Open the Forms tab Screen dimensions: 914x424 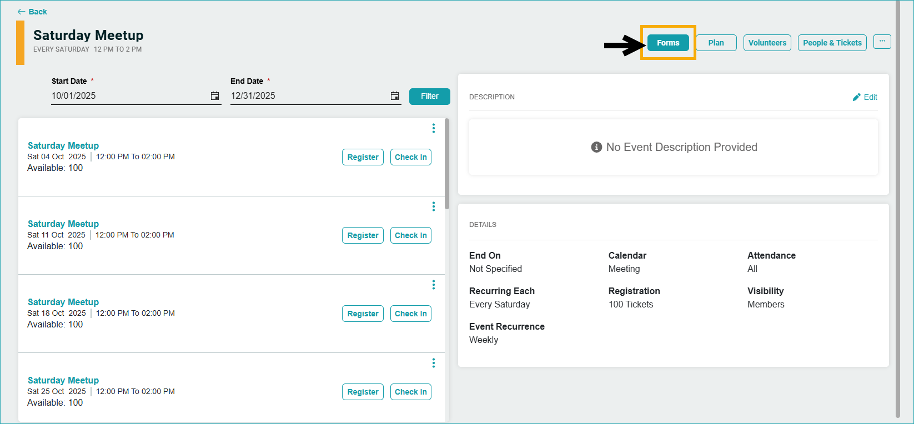[x=668, y=43]
